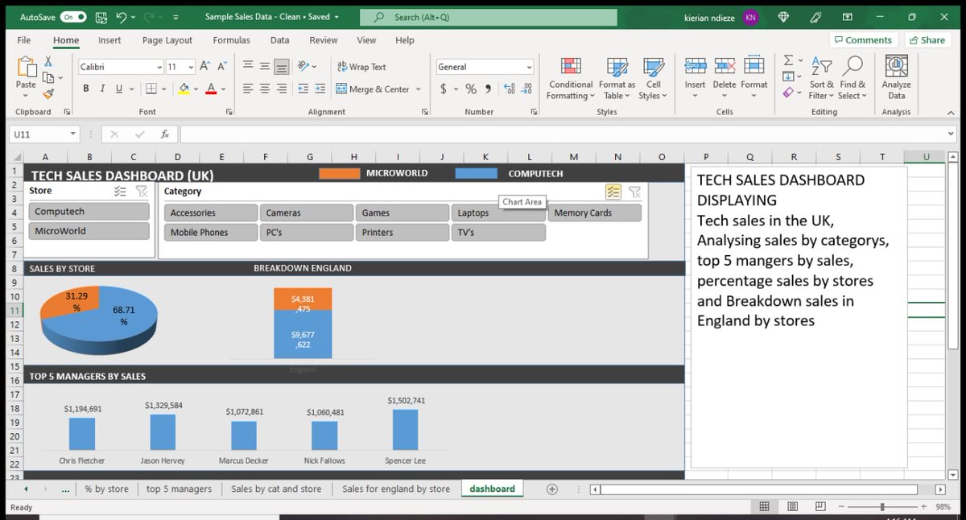Toggle multi-select on Category slicer

613,191
